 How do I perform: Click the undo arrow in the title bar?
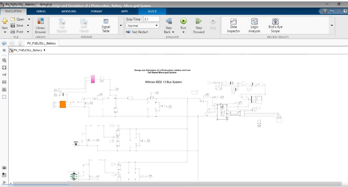pos(332,11)
